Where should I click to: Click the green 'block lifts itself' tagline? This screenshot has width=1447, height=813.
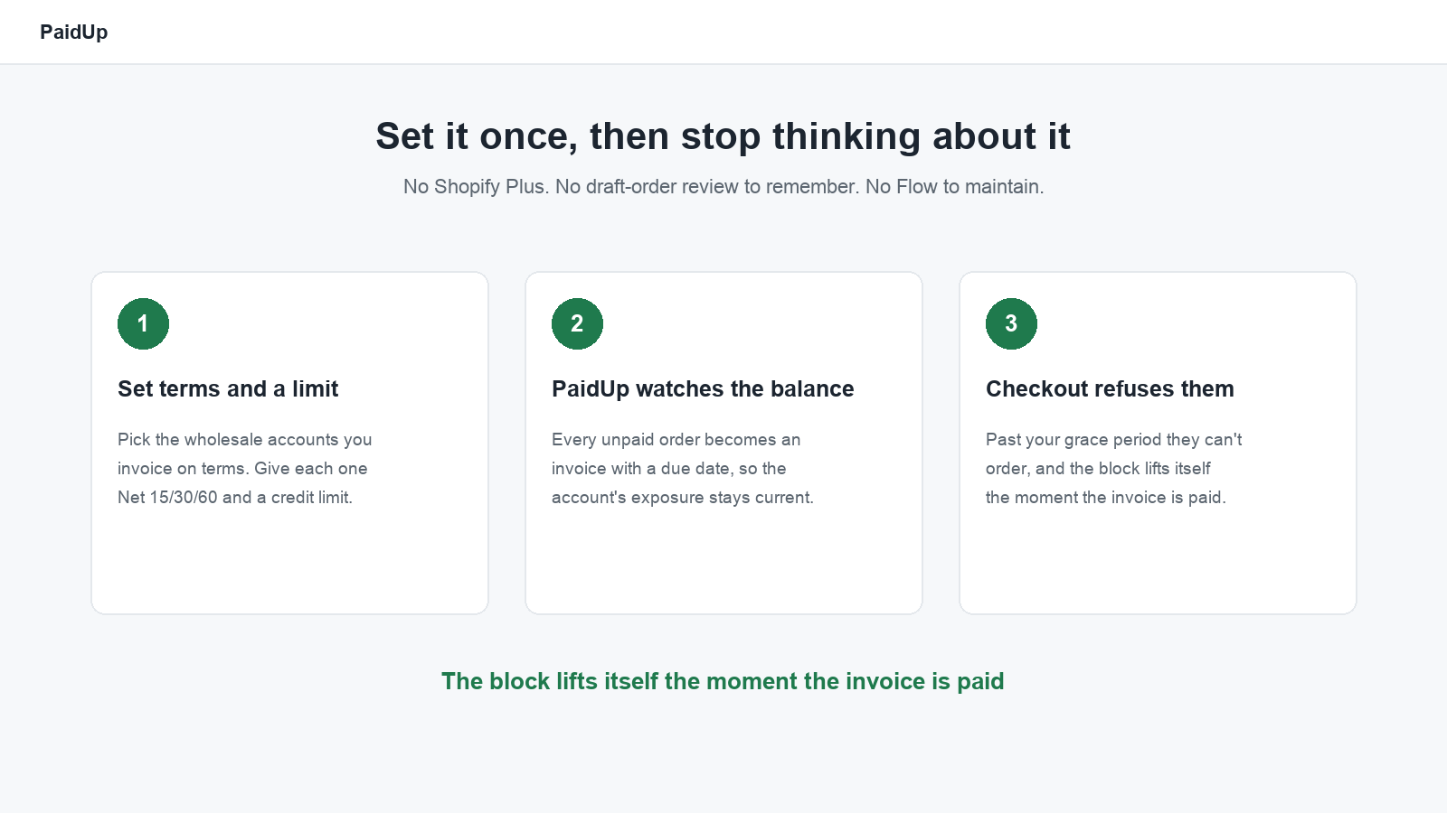click(x=723, y=681)
